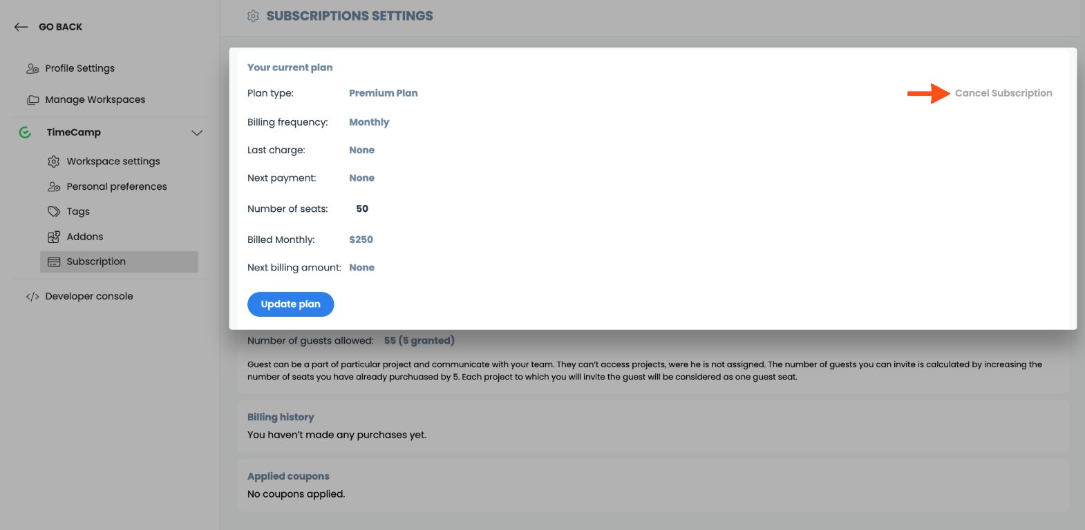Click the Personal preferences icon
Viewport: 1085px width, 530px height.
pyautogui.click(x=54, y=187)
